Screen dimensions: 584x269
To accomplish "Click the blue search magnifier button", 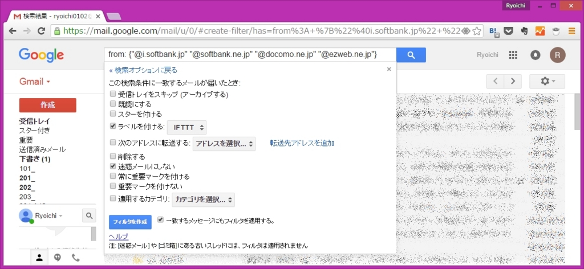I will [x=411, y=55].
